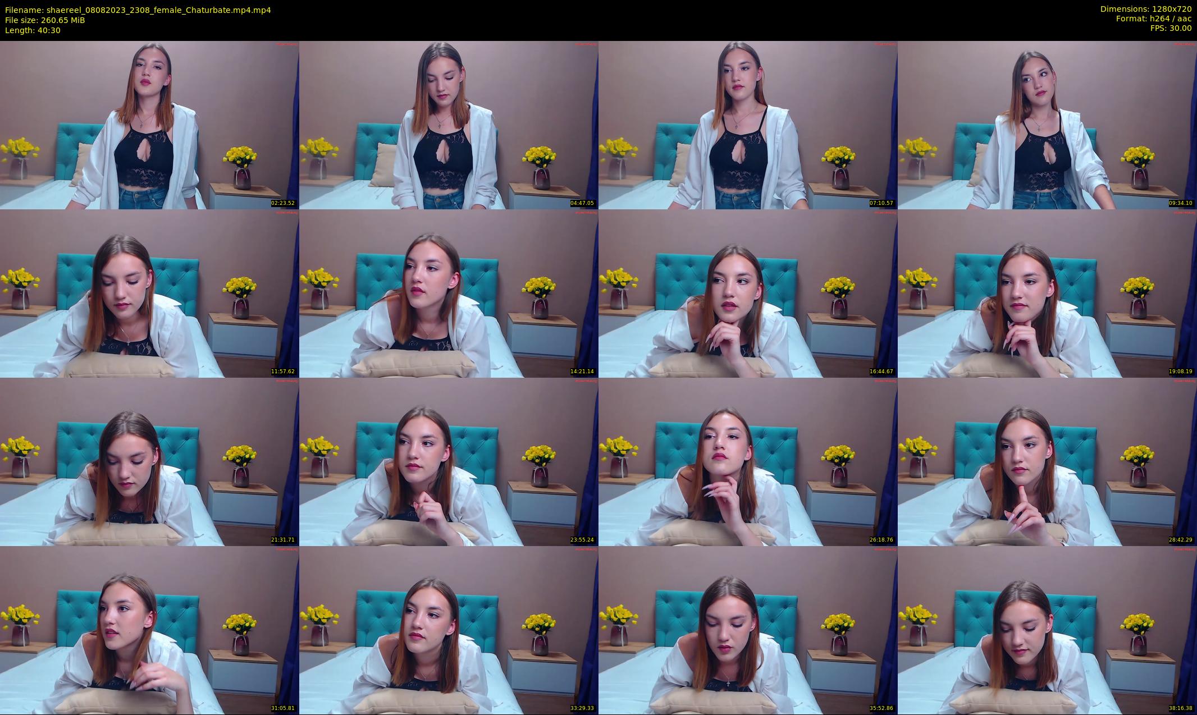1197x715 pixels.
Task: Select the frame marked 26:18.76
Action: (748, 461)
